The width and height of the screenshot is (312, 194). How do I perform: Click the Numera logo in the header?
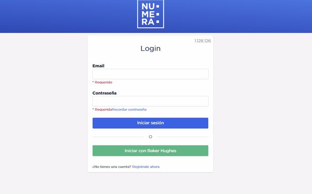click(151, 14)
